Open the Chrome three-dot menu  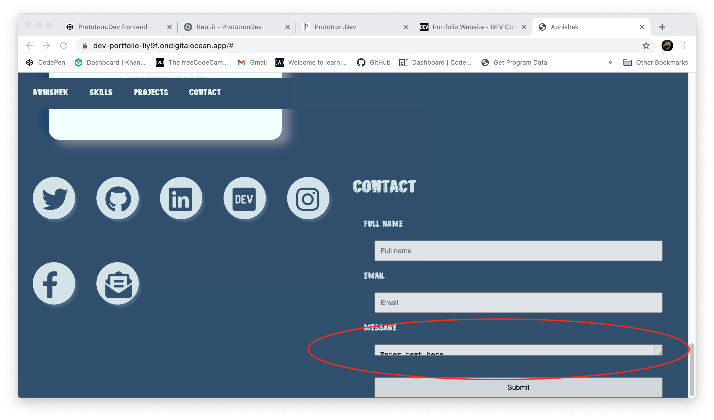684,46
